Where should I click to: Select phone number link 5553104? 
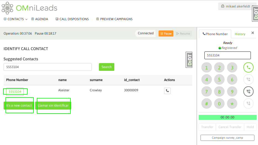[x=15, y=92]
